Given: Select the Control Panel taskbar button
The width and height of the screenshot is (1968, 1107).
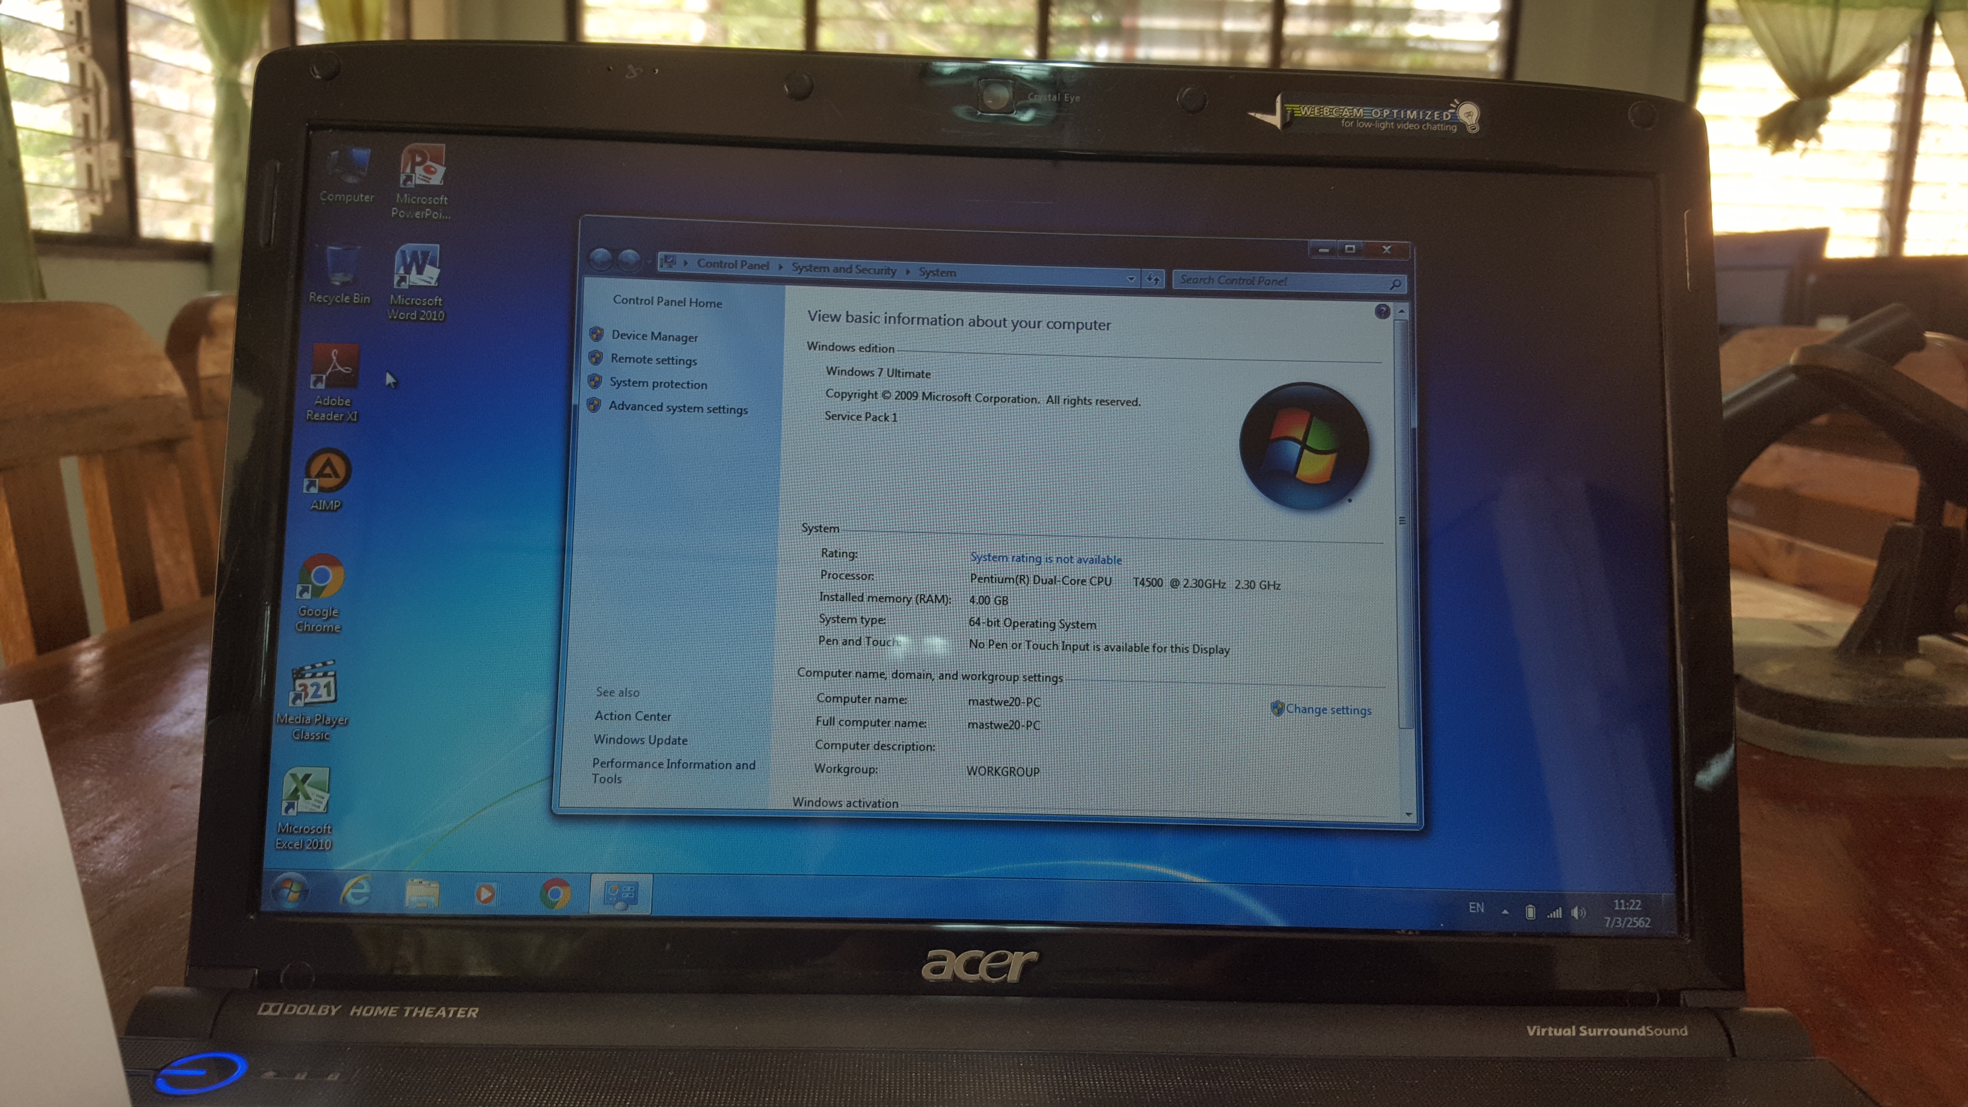Looking at the screenshot, I should (620, 894).
